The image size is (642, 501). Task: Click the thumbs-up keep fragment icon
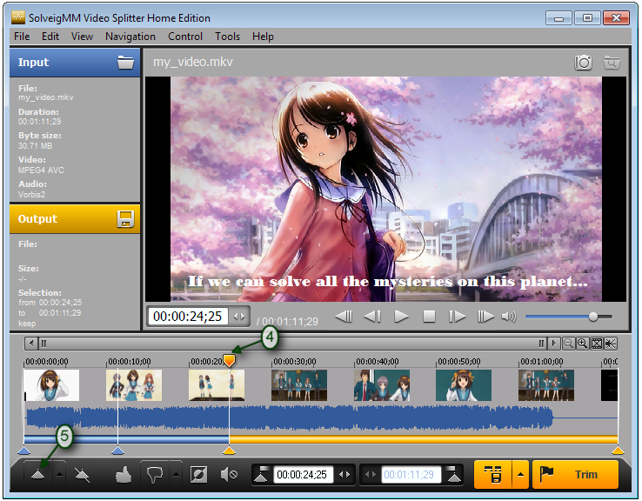(124, 474)
